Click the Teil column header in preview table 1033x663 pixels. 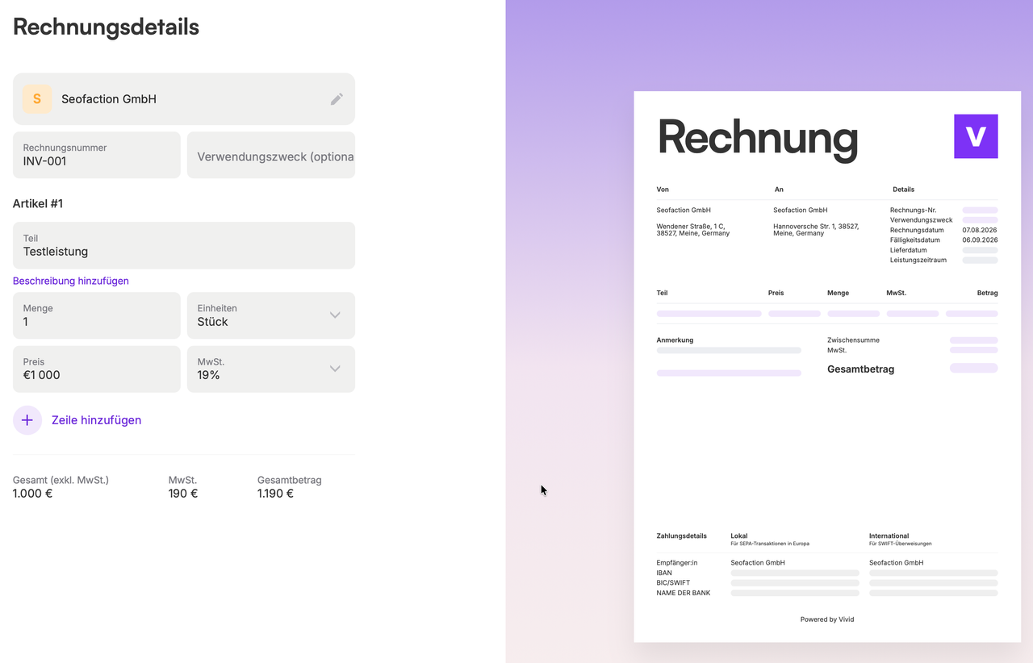tap(663, 293)
